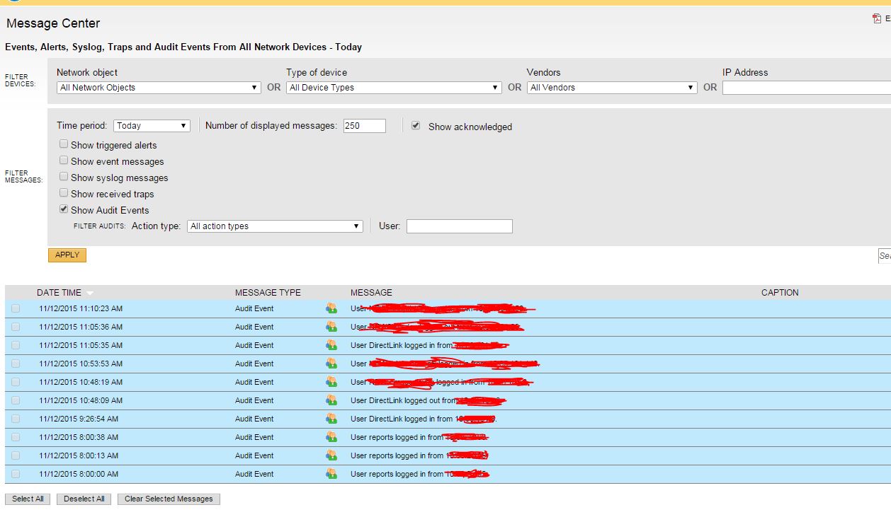Select checkbox for 10:53:53 AM message

pos(16,364)
